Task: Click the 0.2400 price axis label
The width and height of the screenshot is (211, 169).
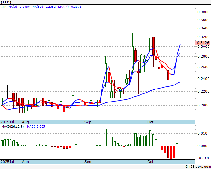Action: point(203,79)
